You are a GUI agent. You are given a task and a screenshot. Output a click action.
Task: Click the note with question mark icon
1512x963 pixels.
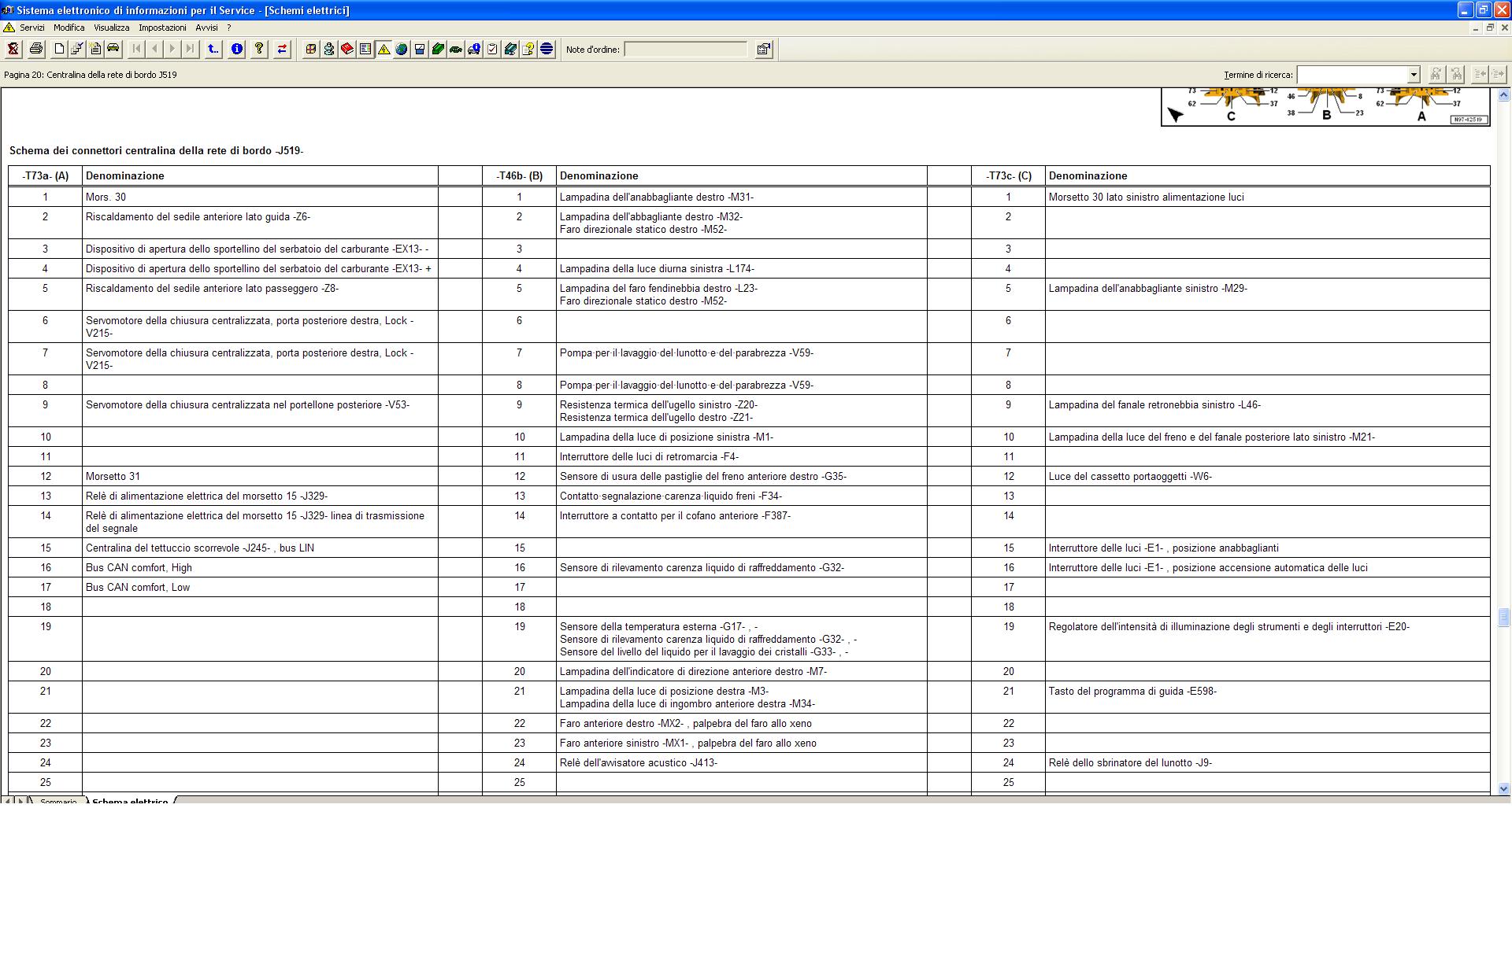coord(528,49)
